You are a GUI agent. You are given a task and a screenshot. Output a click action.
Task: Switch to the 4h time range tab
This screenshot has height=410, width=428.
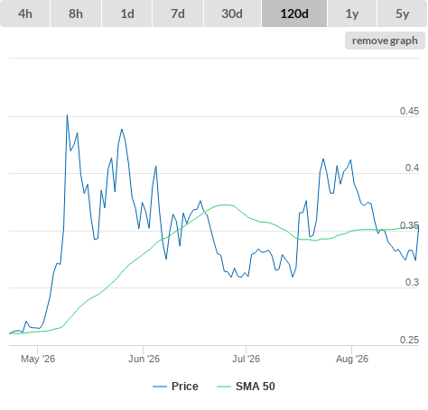coord(25,14)
